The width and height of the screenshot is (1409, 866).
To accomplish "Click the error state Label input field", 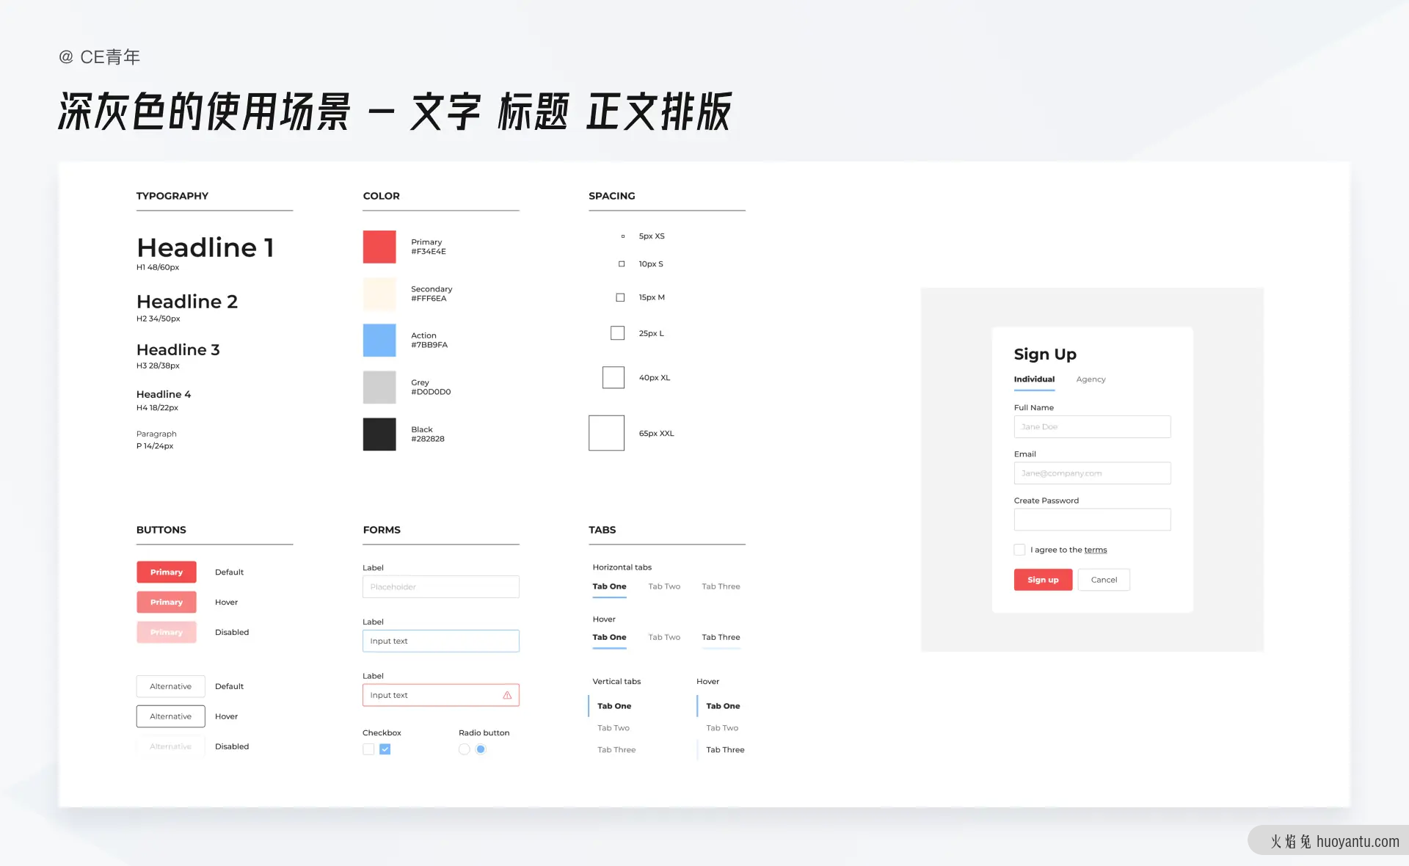I will point(440,695).
